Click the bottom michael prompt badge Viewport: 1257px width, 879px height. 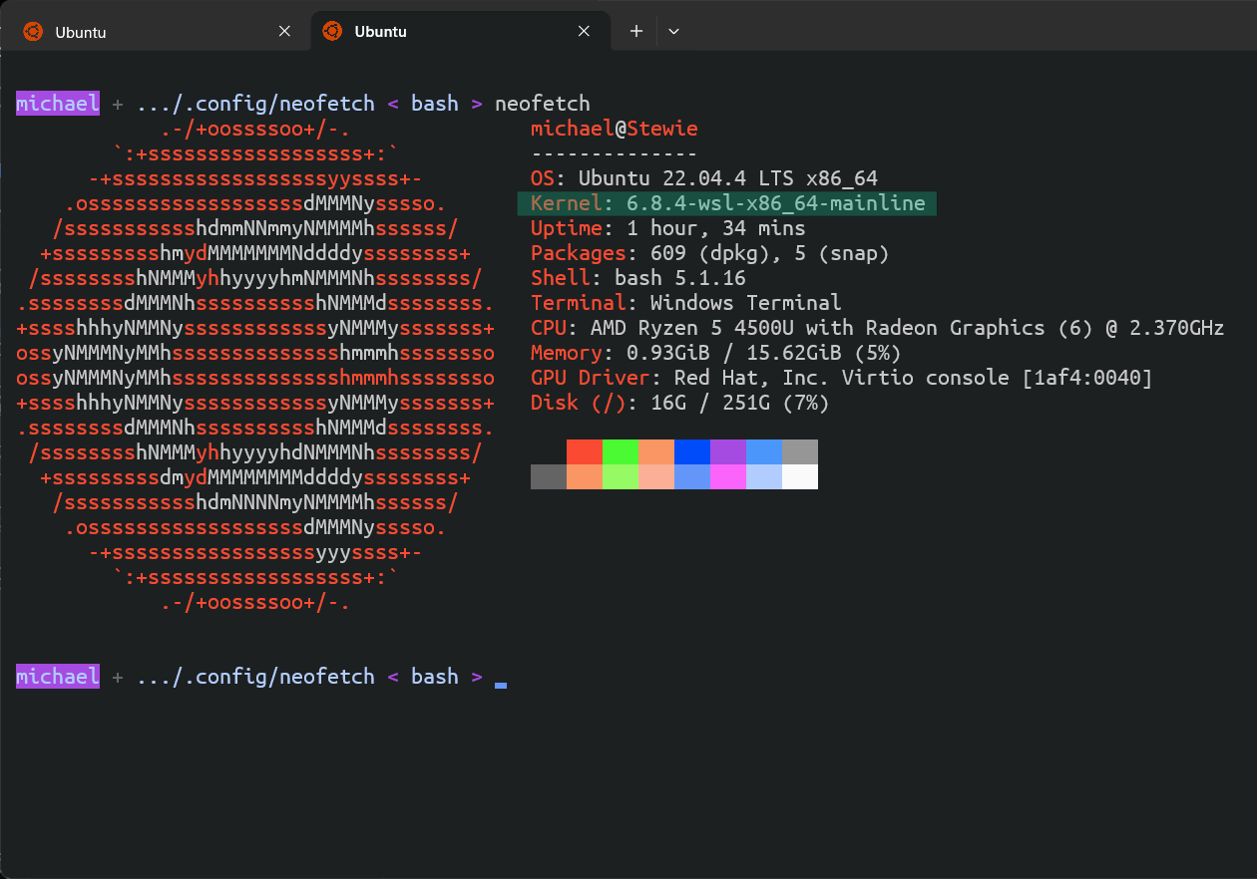pyautogui.click(x=57, y=676)
